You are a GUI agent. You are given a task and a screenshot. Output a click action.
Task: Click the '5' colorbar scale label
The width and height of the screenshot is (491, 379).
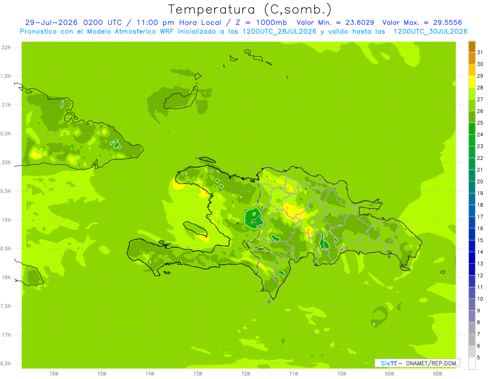(x=478, y=358)
